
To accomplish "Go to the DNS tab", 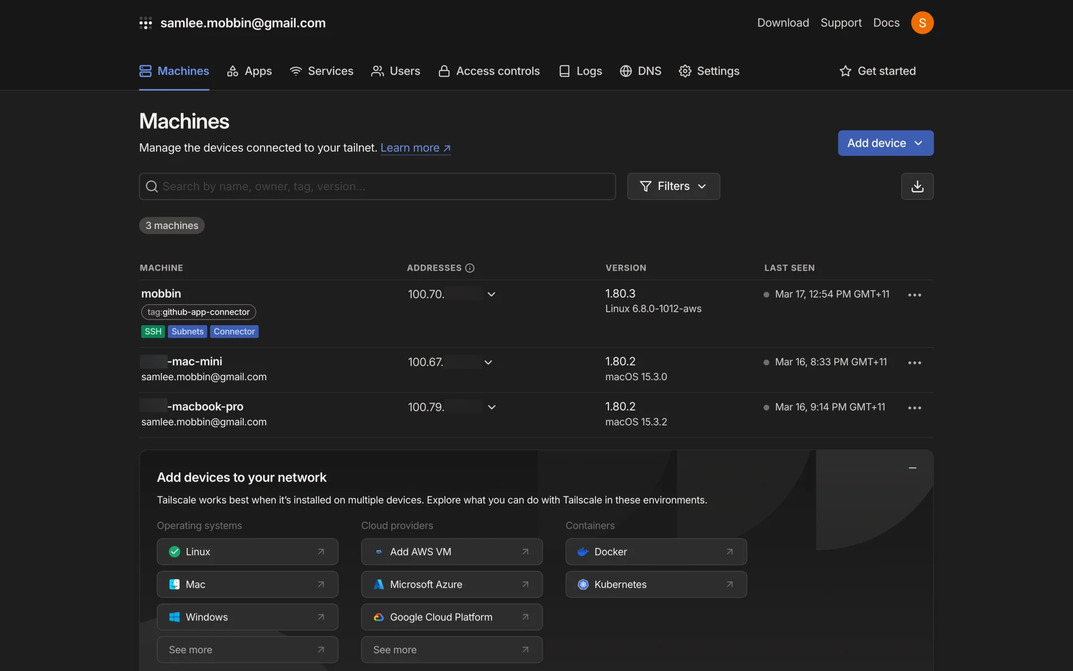I will 640,71.
